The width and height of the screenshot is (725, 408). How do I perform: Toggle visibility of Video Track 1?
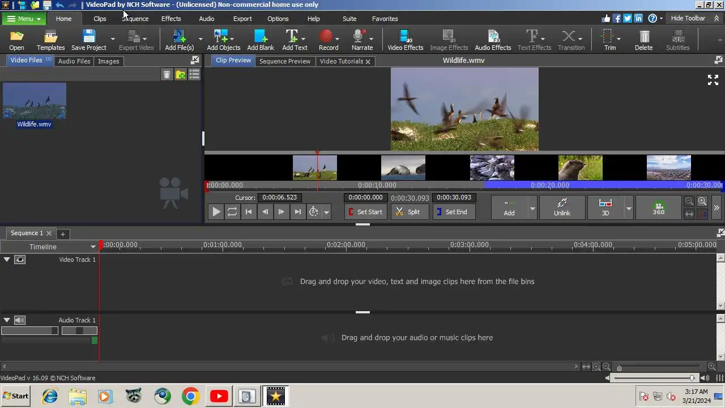20,260
